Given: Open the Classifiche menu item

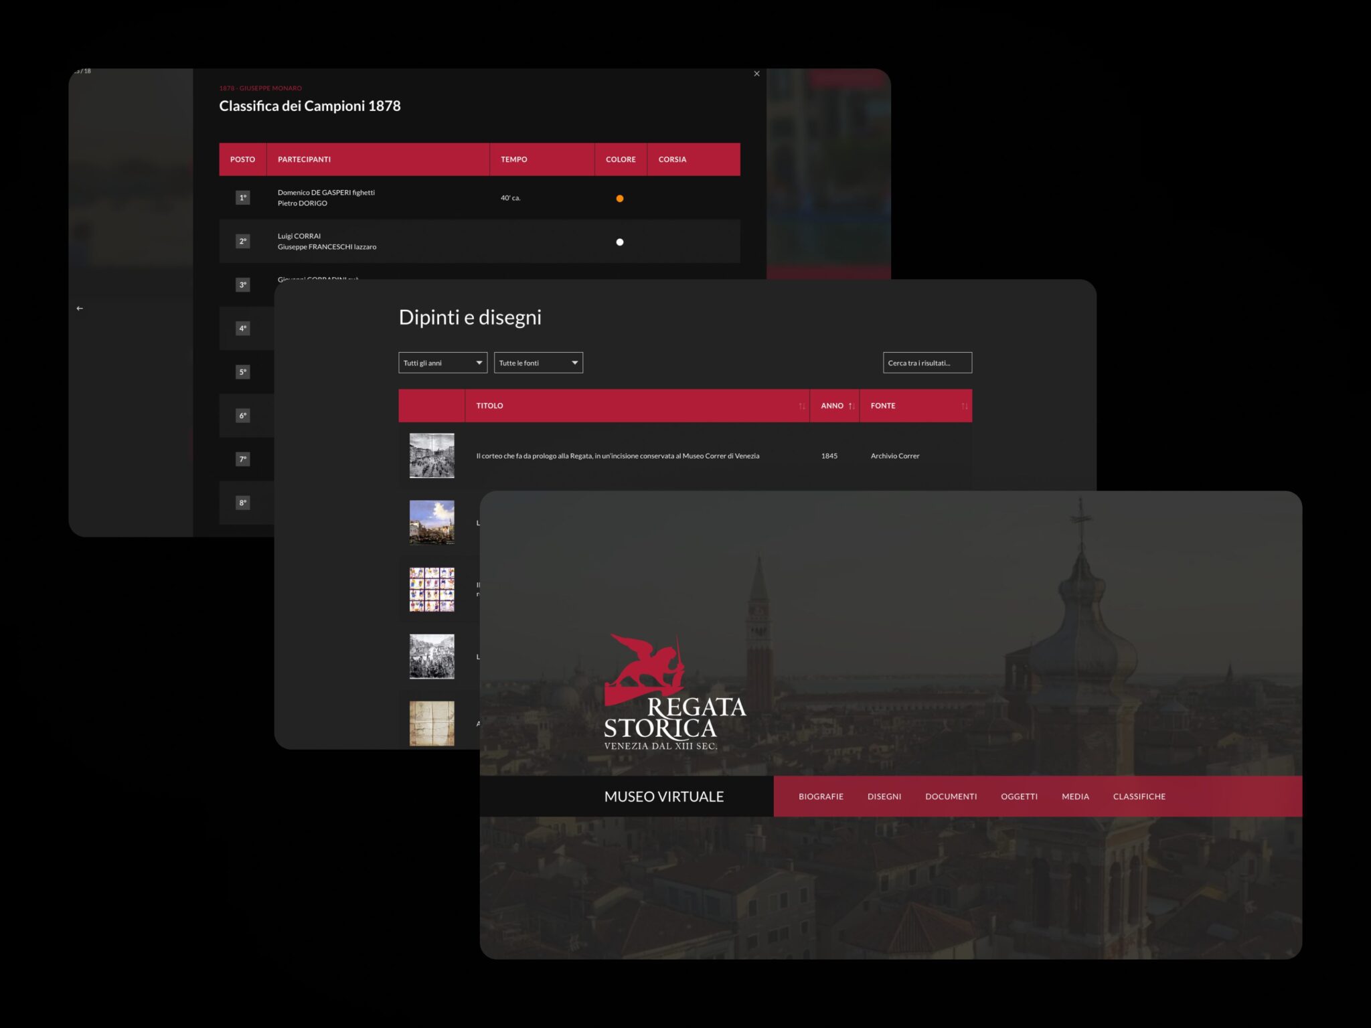Looking at the screenshot, I should (x=1139, y=796).
